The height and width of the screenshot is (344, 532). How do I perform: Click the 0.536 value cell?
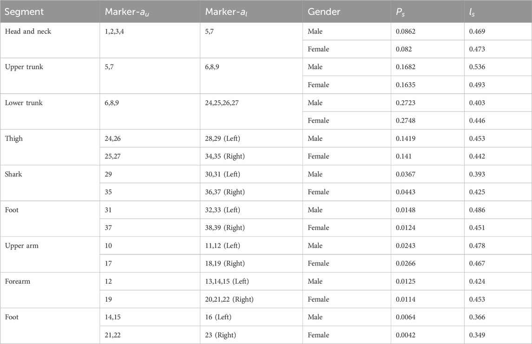pyautogui.click(x=498, y=67)
